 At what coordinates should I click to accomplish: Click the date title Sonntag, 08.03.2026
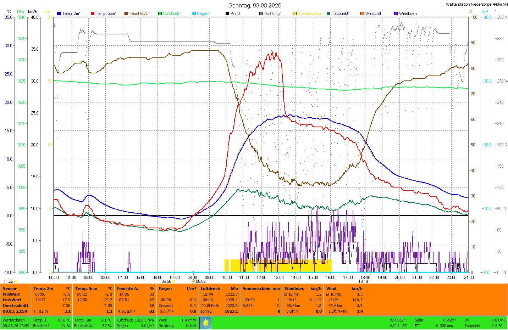coord(255,5)
